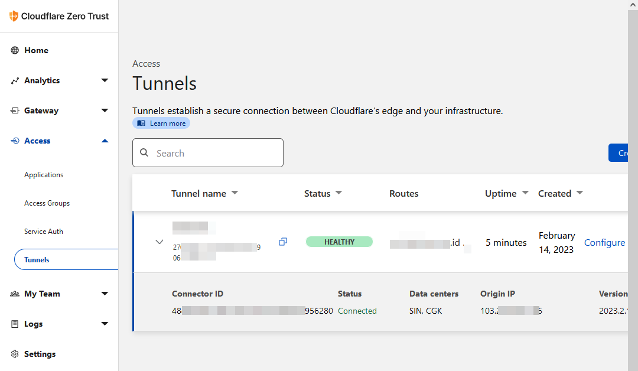Click the Data centers column header
Screen dimensions: 638x371
click(x=434, y=294)
